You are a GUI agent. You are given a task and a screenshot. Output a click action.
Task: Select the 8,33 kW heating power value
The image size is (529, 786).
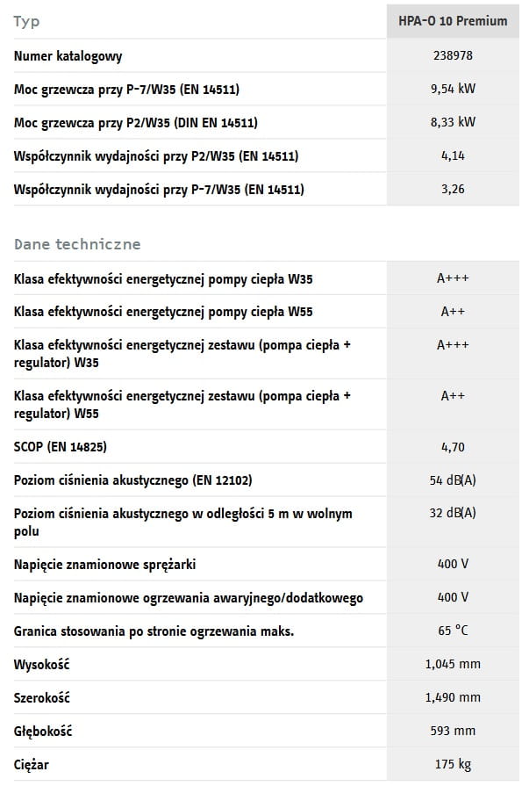pyautogui.click(x=453, y=122)
